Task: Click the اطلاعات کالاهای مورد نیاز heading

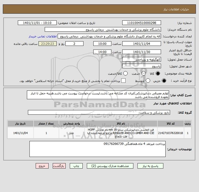Action: [x=172, y=103]
